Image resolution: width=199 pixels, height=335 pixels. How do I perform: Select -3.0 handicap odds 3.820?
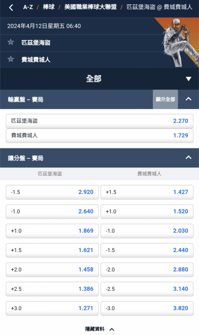[147, 308]
